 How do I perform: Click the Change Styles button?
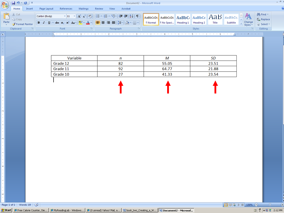248,20
